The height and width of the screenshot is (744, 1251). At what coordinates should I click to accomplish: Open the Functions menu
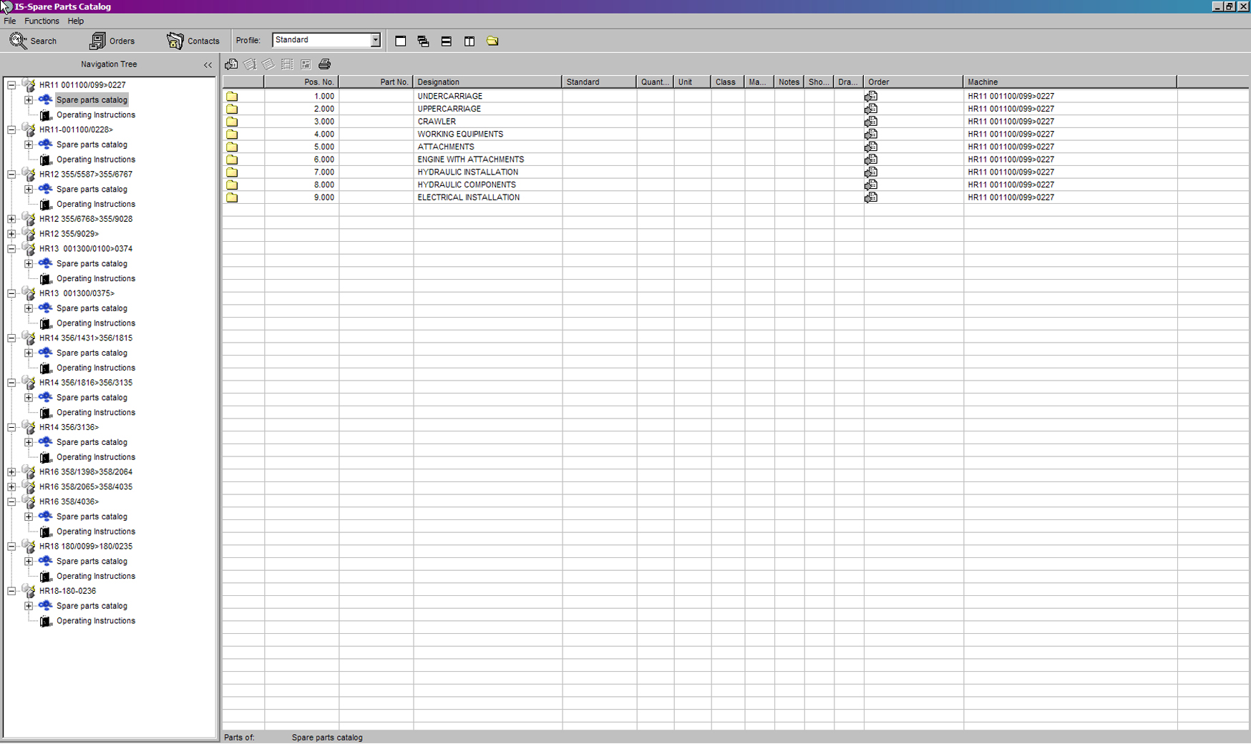pos(42,21)
